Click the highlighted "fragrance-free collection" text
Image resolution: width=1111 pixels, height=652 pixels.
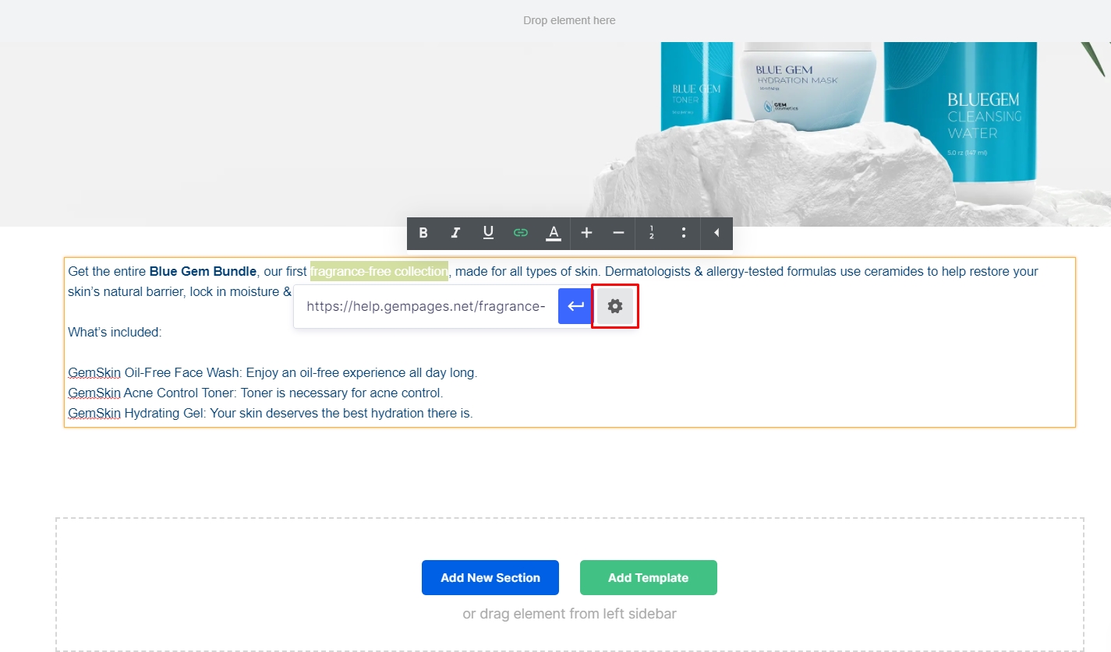[379, 271]
